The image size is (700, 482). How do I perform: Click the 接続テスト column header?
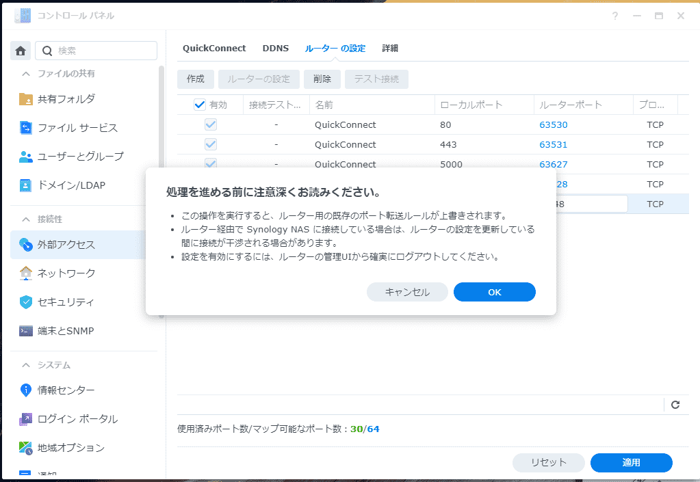point(276,105)
